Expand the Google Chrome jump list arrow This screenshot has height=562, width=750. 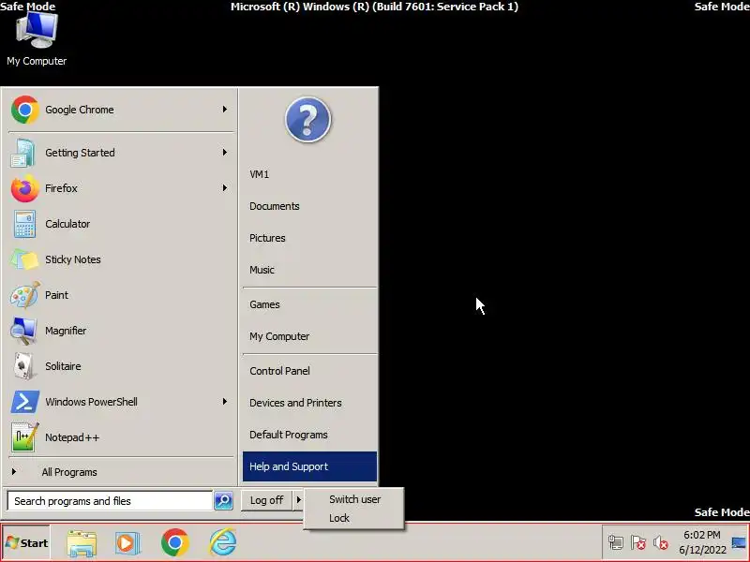coord(224,110)
